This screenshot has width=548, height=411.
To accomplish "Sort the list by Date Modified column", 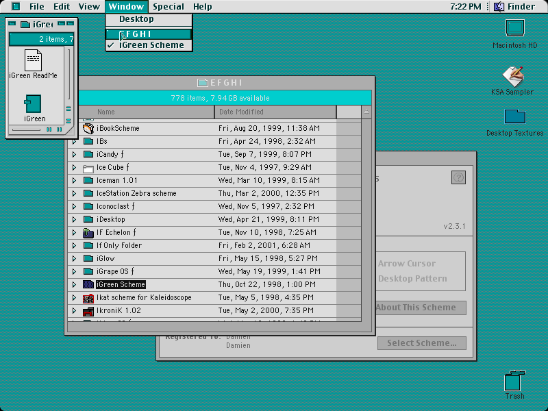I will coord(275,112).
